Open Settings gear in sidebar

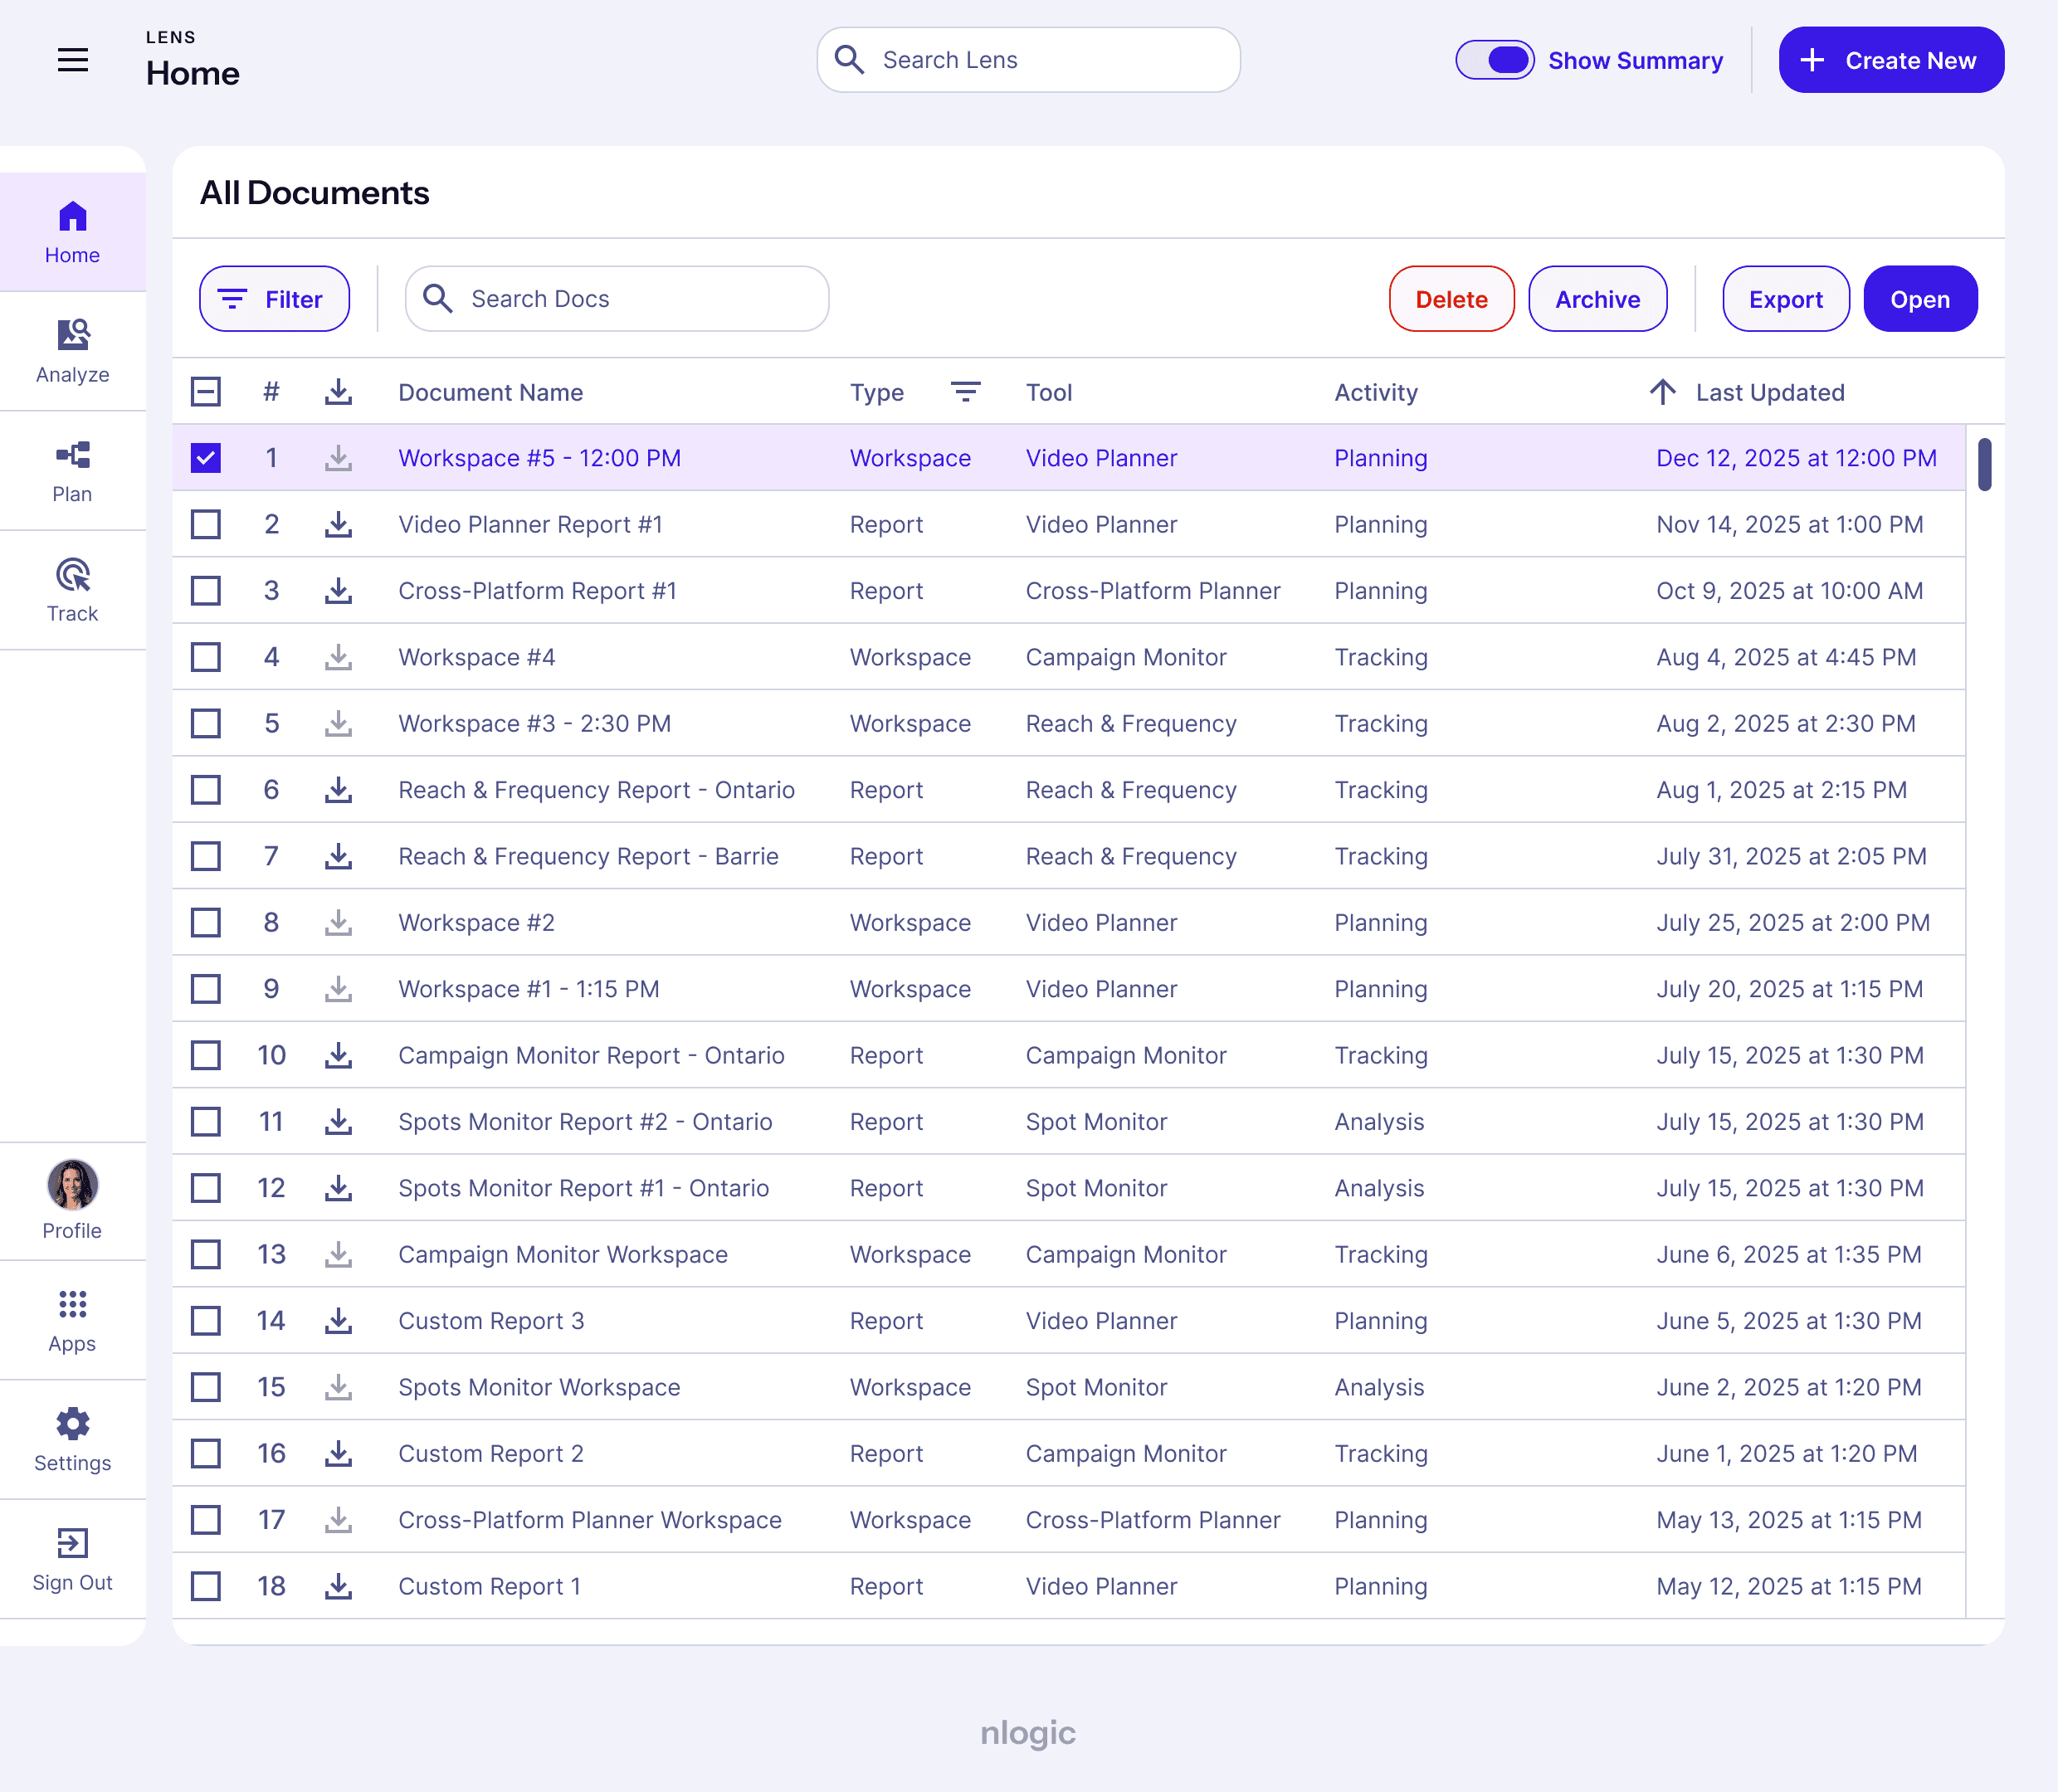tap(72, 1423)
